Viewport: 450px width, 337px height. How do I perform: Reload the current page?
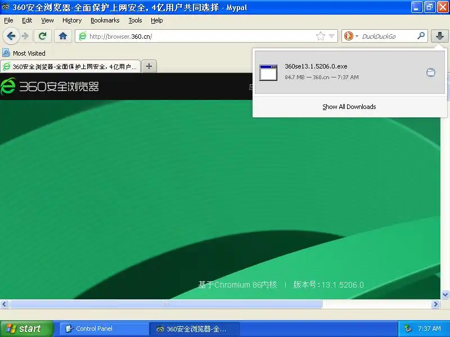43,36
